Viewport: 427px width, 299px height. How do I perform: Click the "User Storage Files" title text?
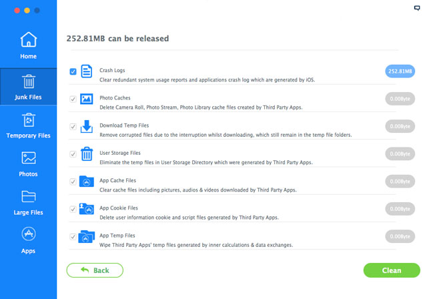pyautogui.click(x=120, y=153)
